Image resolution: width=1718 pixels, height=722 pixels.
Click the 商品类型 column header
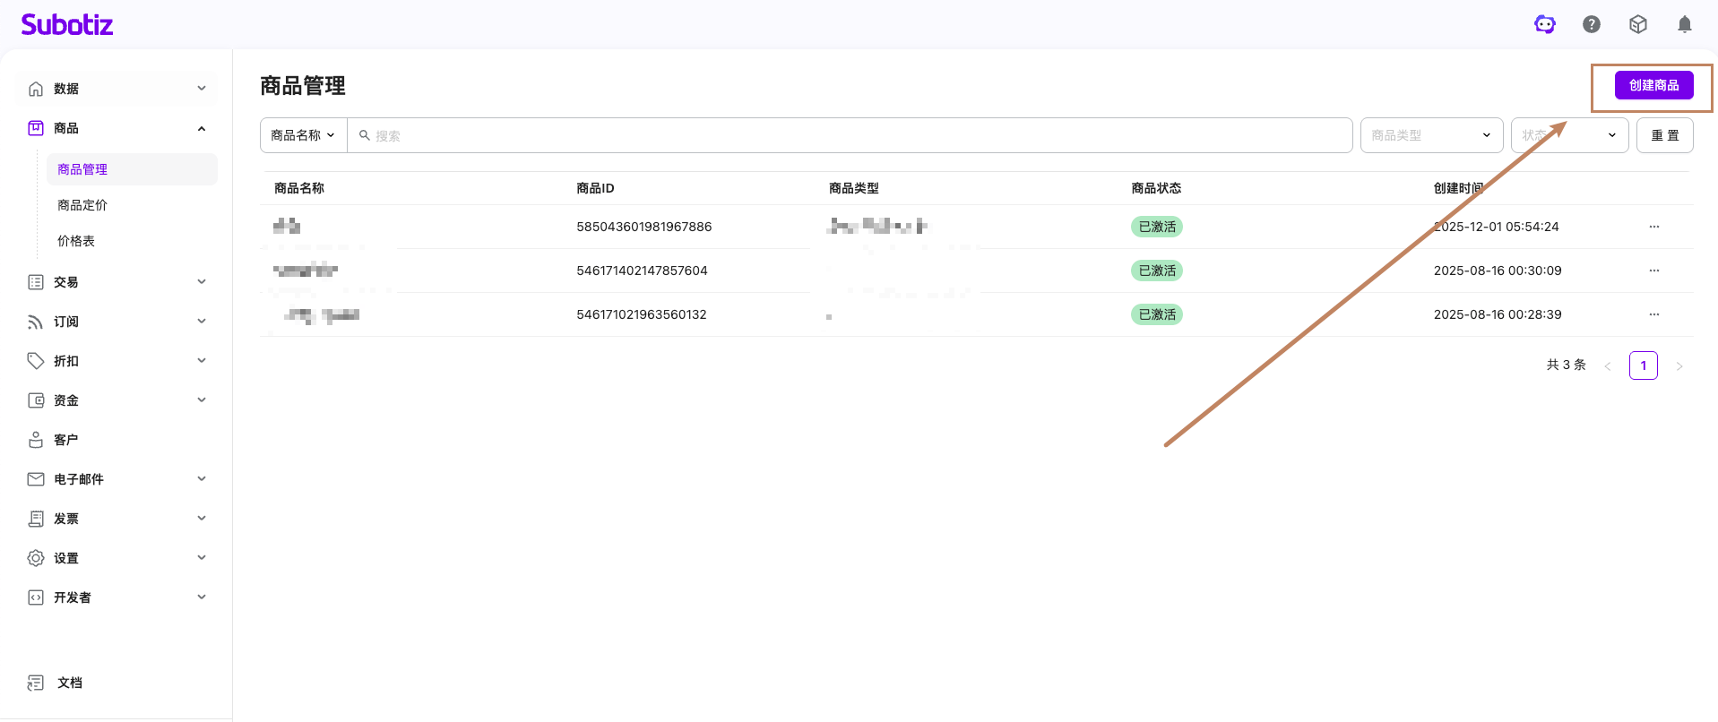(x=854, y=188)
